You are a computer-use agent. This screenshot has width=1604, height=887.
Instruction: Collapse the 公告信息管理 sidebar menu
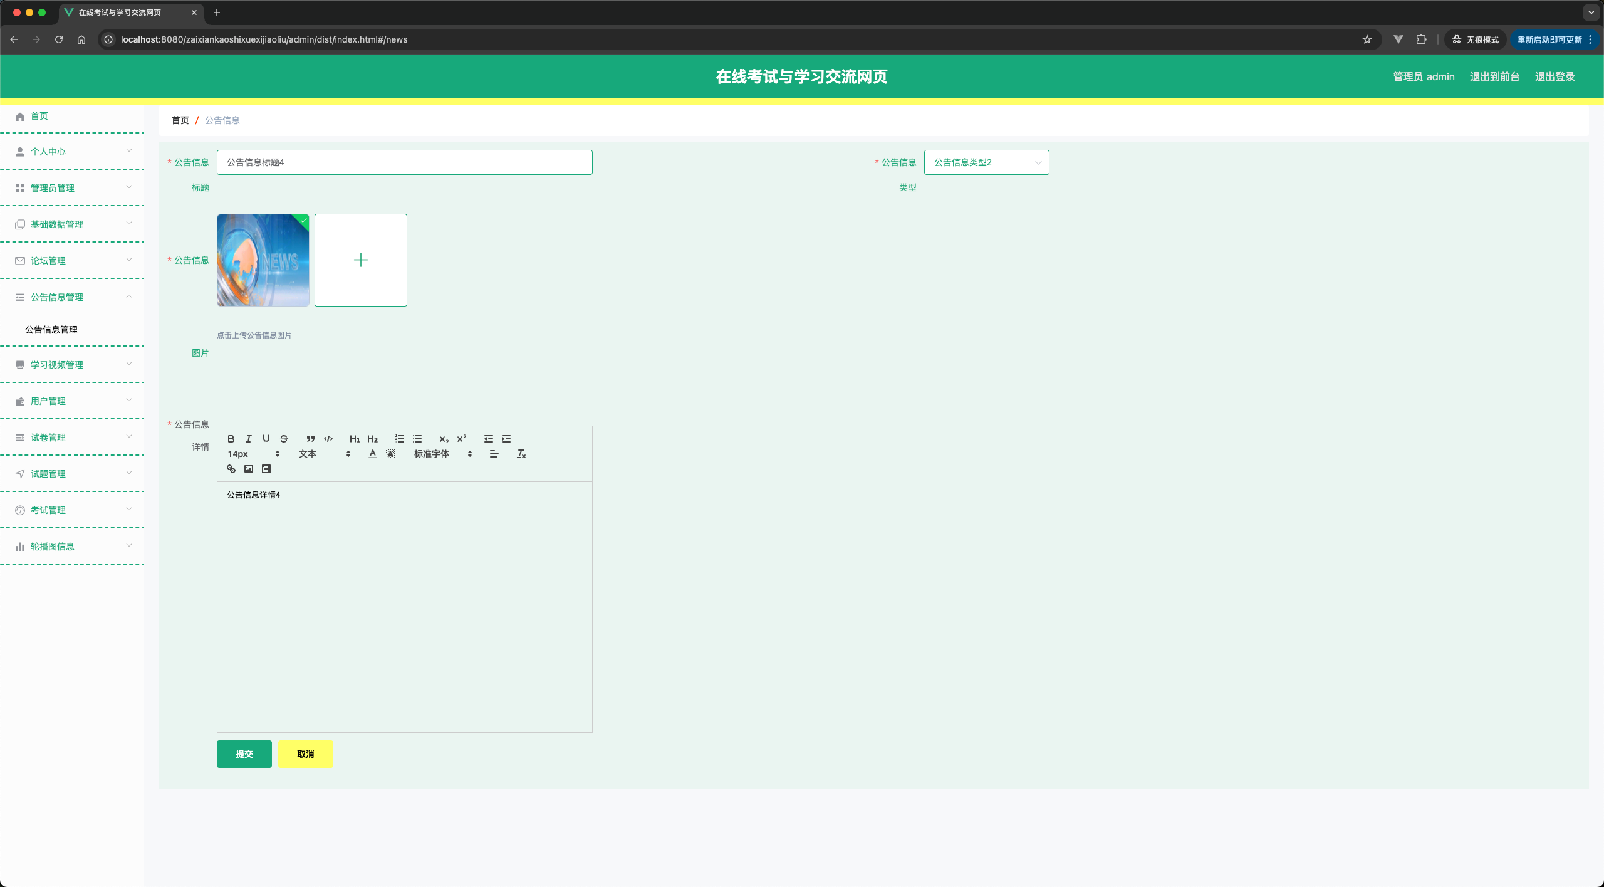pyautogui.click(x=72, y=297)
